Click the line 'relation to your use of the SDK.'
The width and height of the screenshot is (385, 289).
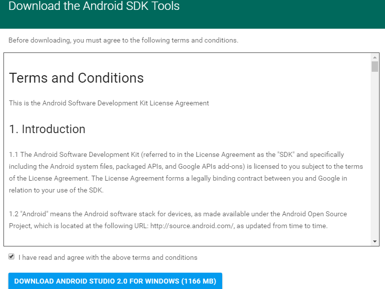pos(56,191)
